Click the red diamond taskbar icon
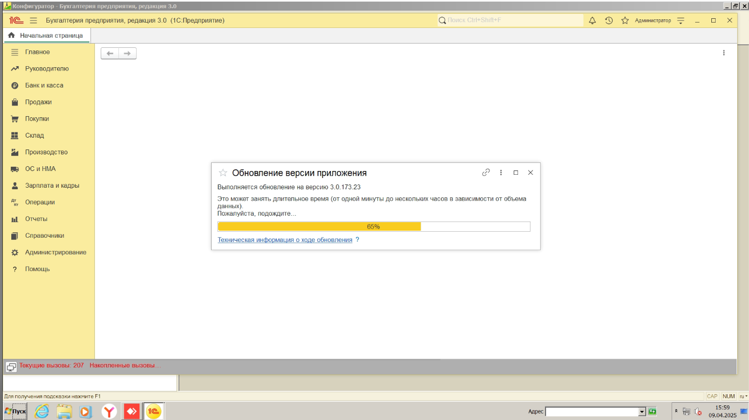Screen dimensions: 749x420 (x=132, y=411)
